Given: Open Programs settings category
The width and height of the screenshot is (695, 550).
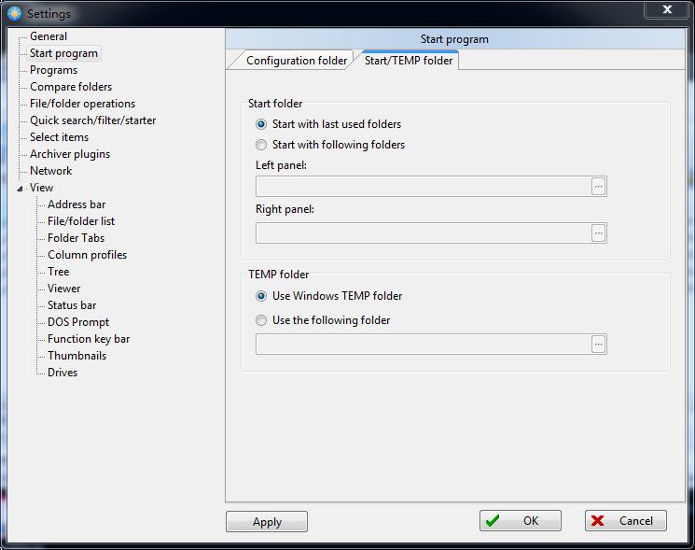Looking at the screenshot, I should pyautogui.click(x=53, y=70).
